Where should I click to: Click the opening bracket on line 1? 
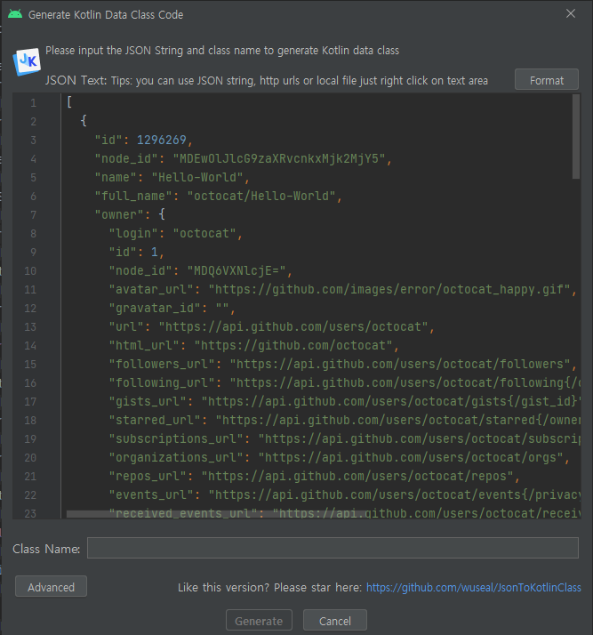pos(69,103)
